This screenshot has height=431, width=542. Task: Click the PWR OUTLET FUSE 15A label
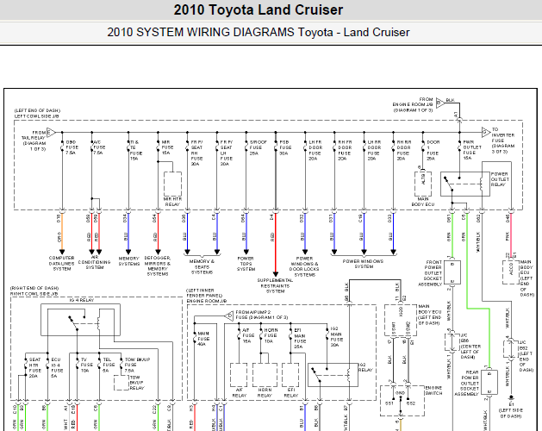coord(472,150)
